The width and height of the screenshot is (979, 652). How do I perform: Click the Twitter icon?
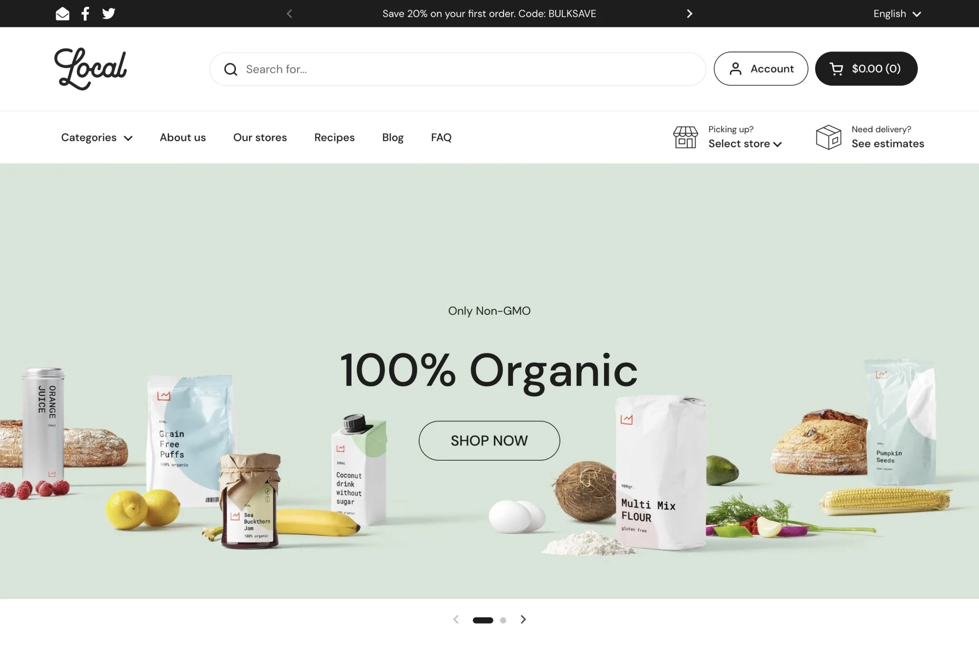[108, 13]
